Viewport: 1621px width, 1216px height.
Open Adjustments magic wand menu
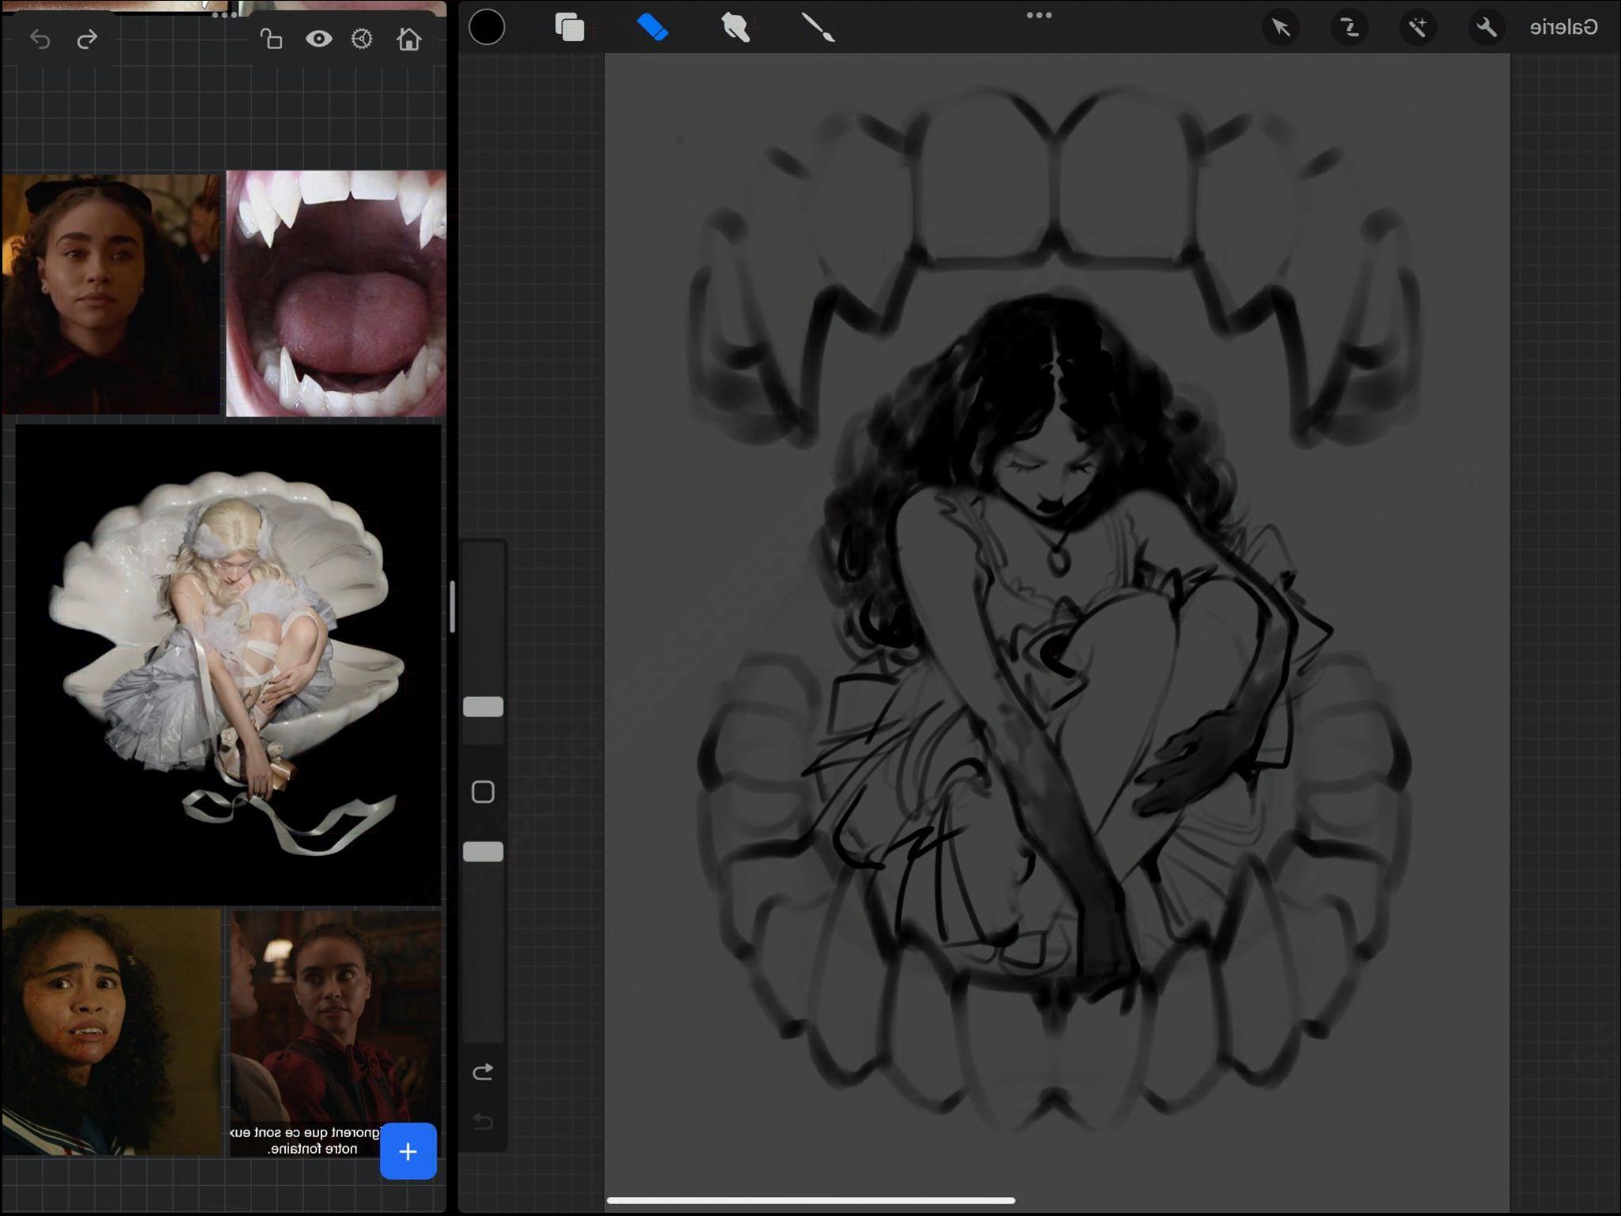pos(1418,28)
